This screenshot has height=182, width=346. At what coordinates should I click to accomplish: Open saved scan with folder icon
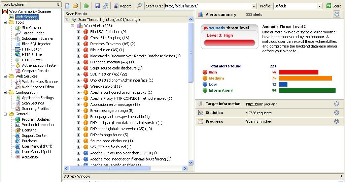pos(75,6)
